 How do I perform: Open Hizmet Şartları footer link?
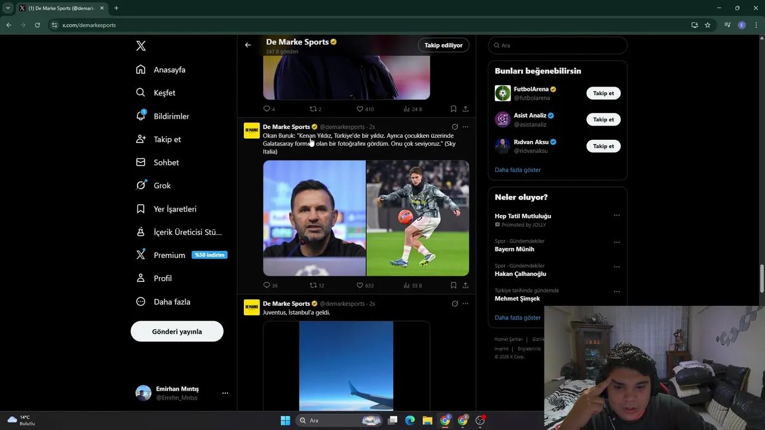509,339
